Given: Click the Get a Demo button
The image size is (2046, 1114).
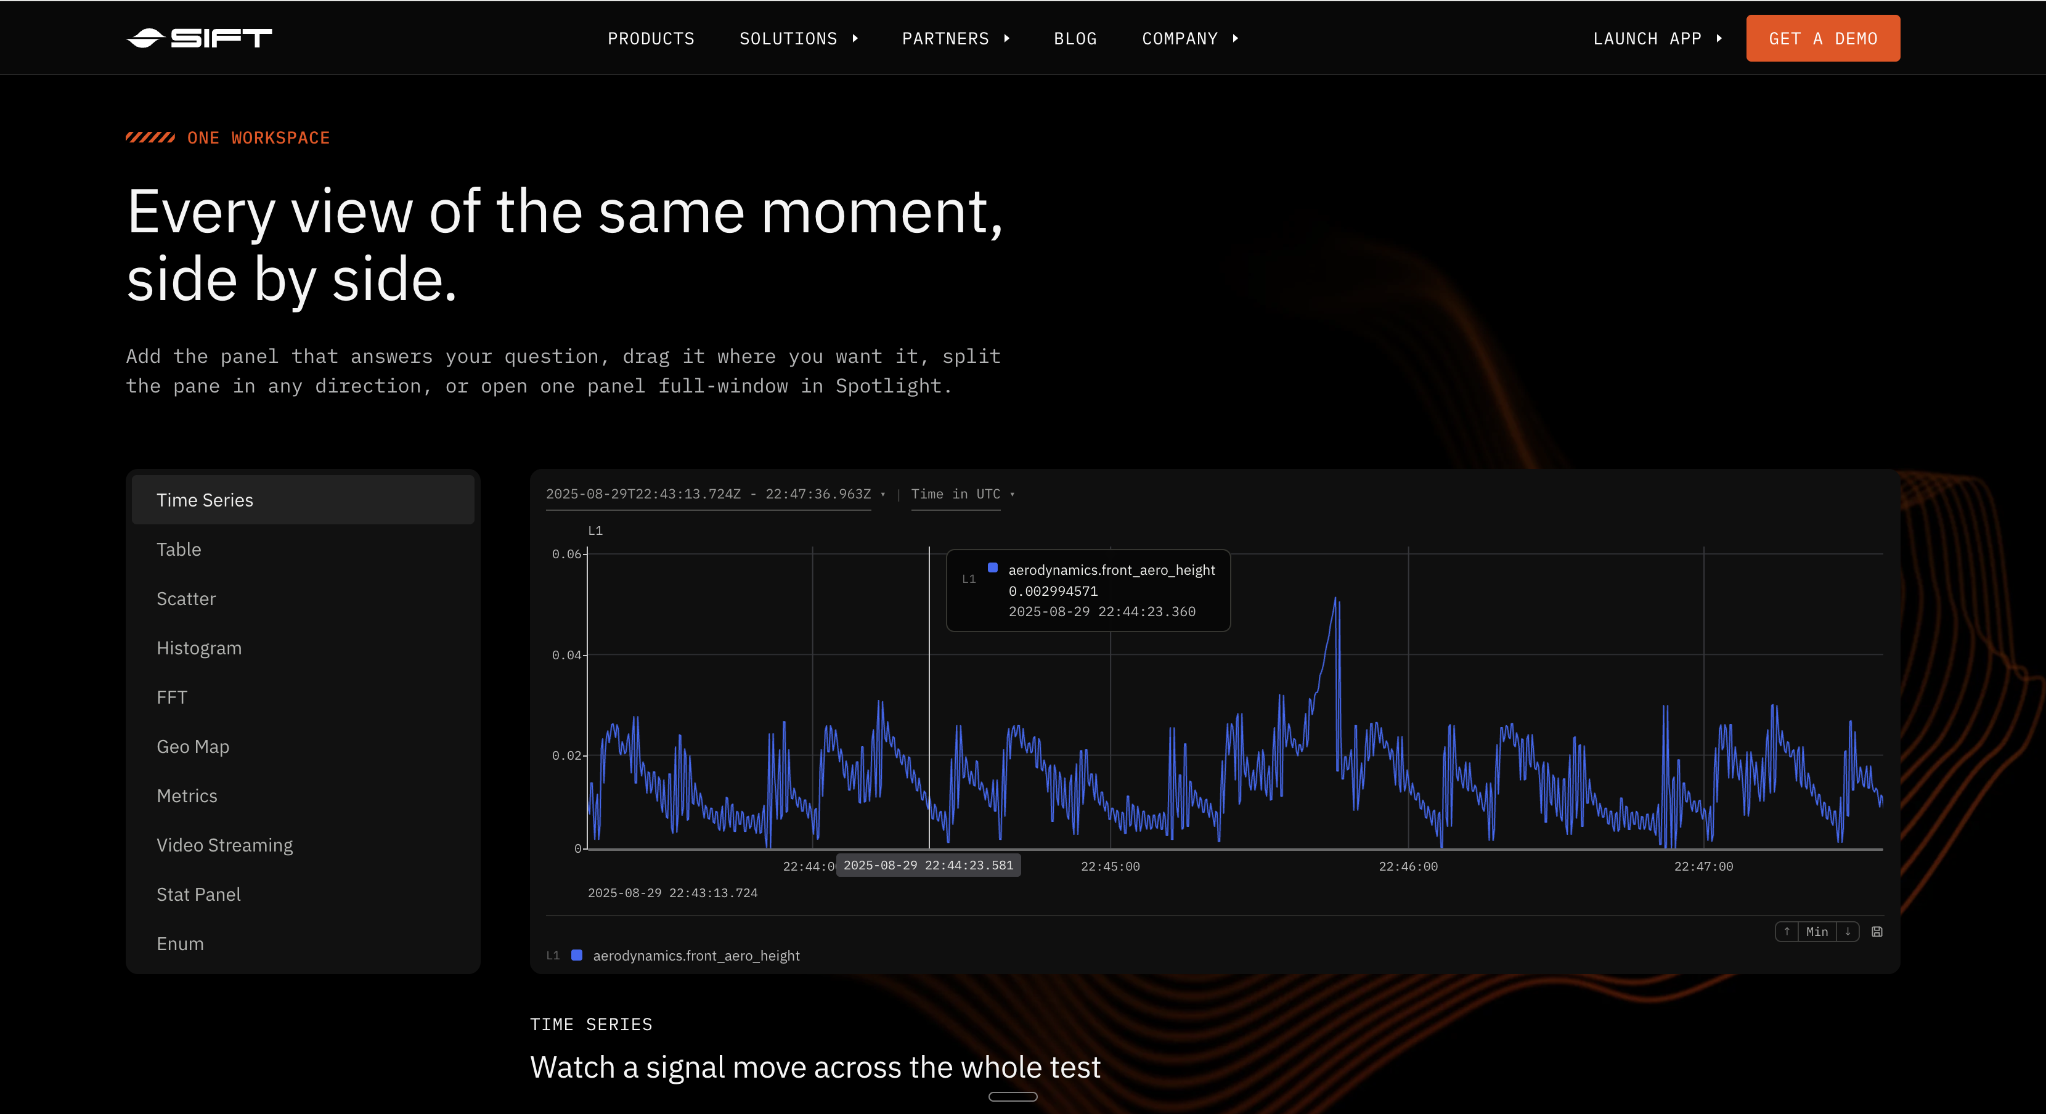Looking at the screenshot, I should tap(1823, 38).
